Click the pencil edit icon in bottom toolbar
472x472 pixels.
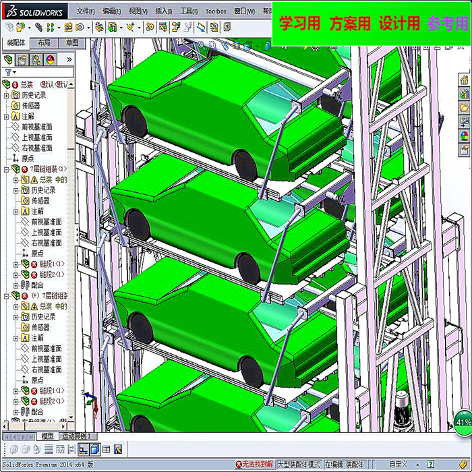(x=118, y=450)
